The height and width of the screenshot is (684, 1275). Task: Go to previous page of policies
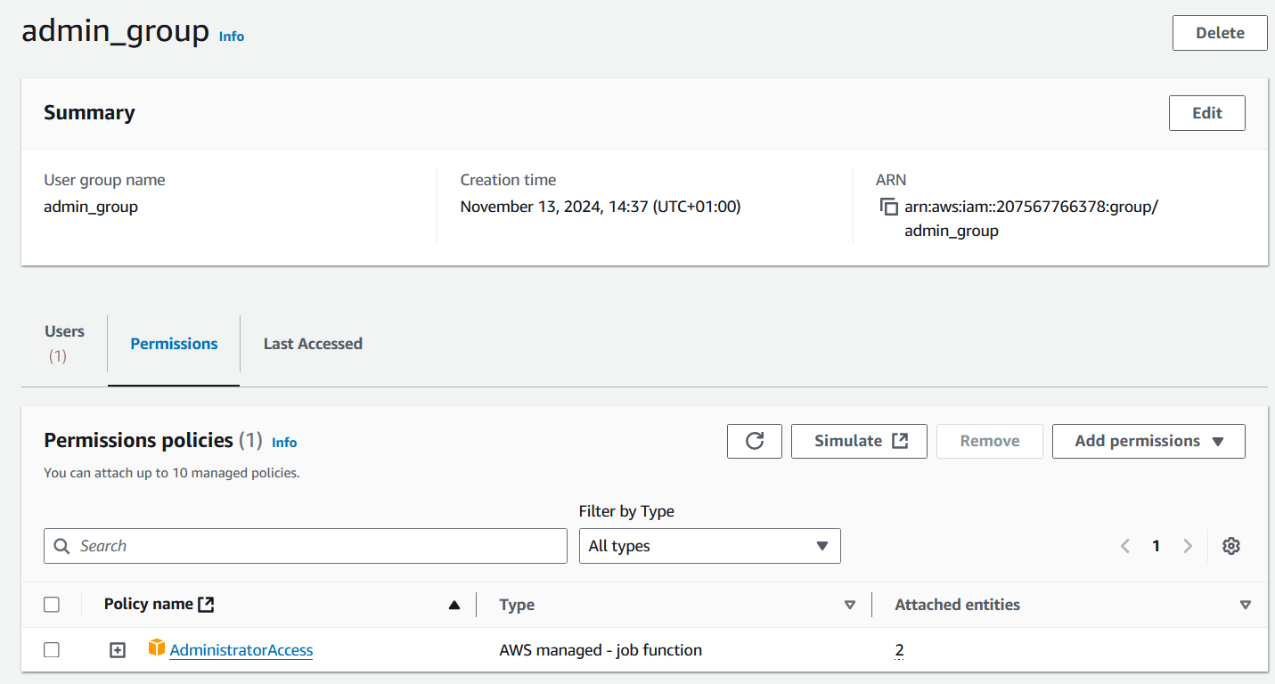(x=1125, y=546)
